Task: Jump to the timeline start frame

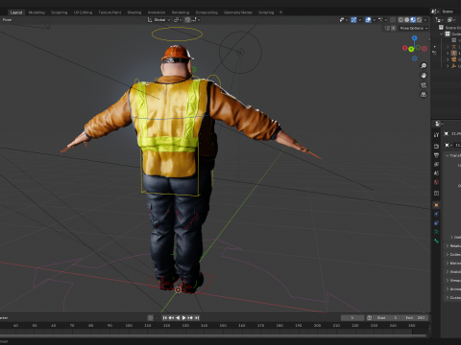Action: [164, 318]
